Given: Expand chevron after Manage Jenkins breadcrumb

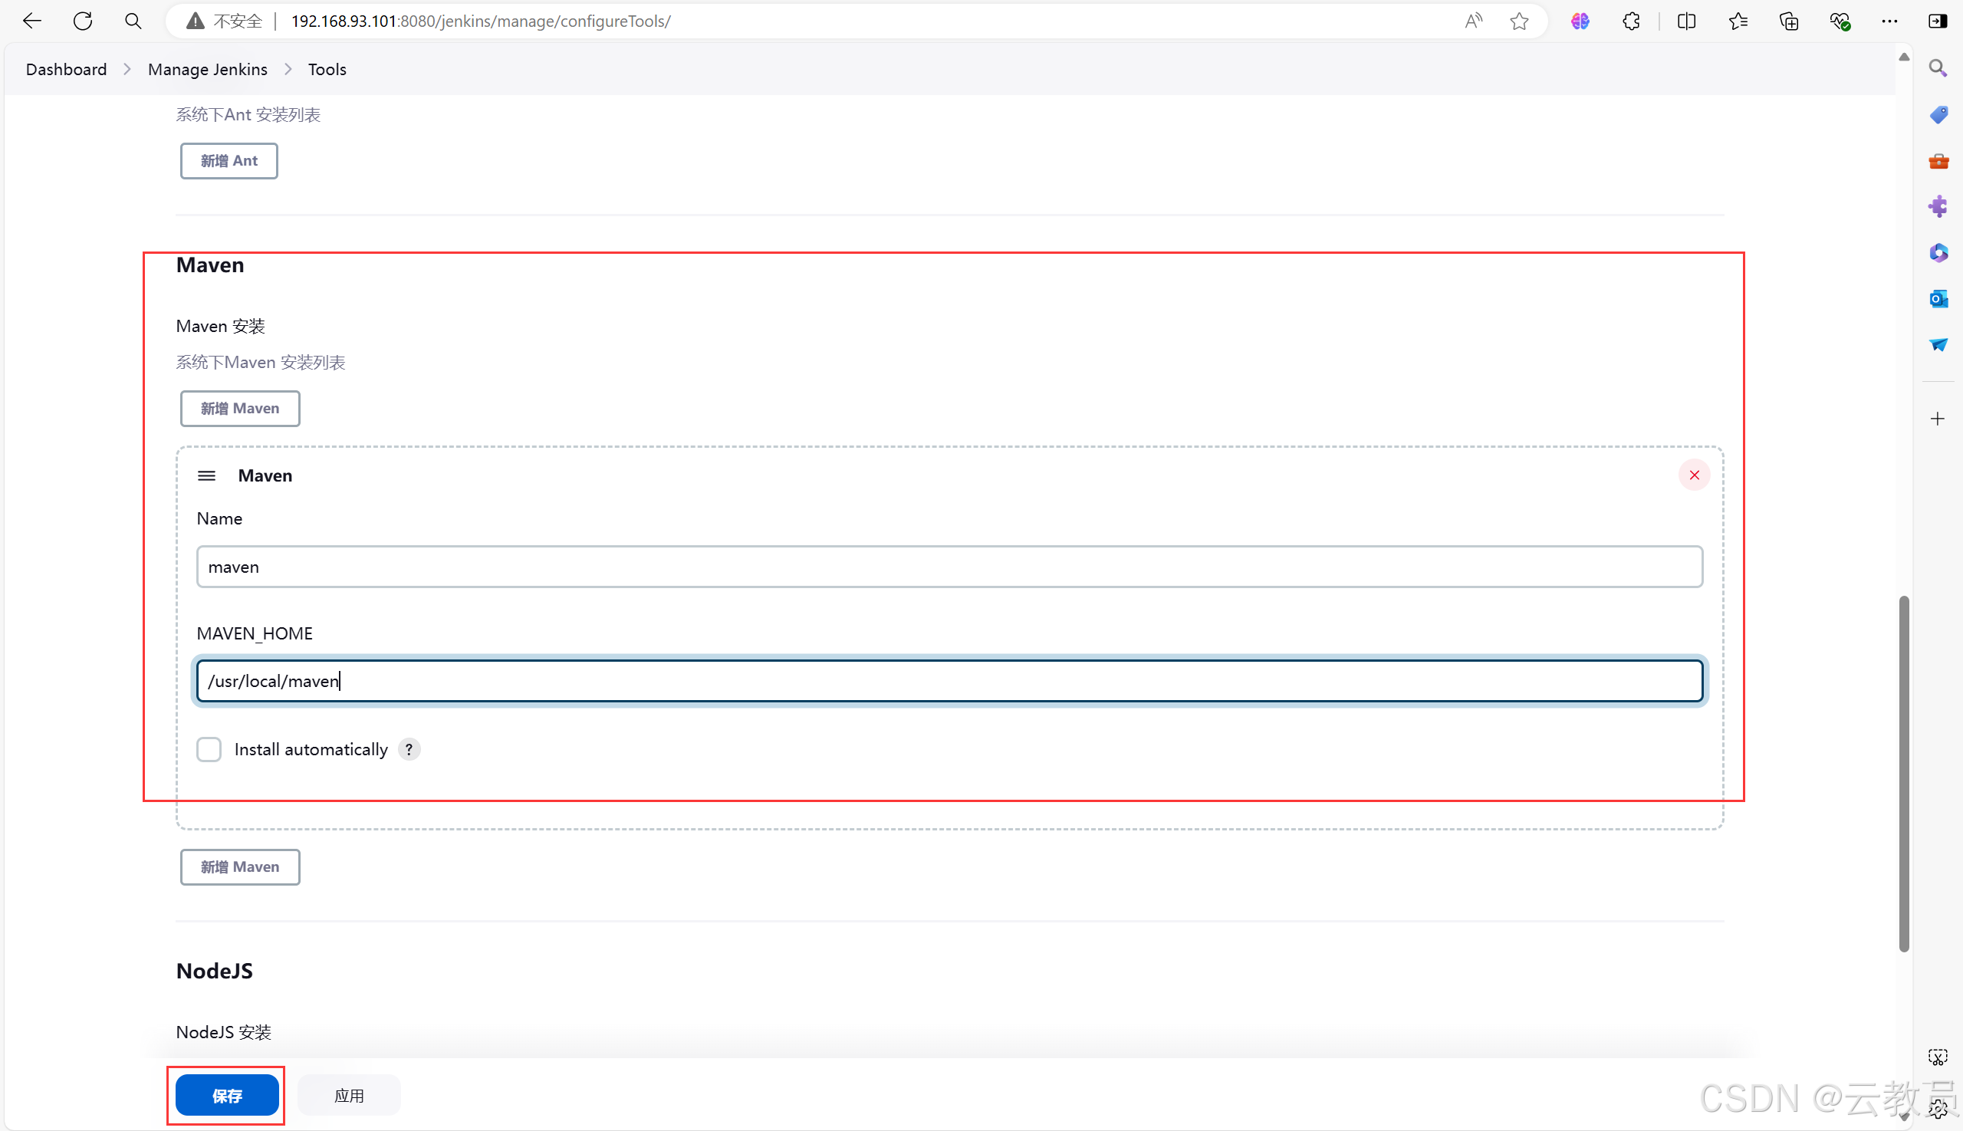Looking at the screenshot, I should pyautogui.click(x=288, y=69).
